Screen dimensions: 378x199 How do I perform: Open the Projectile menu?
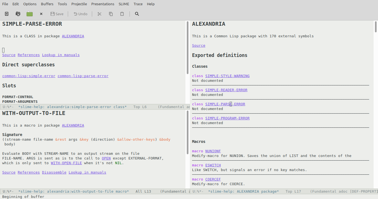coord(79,4)
